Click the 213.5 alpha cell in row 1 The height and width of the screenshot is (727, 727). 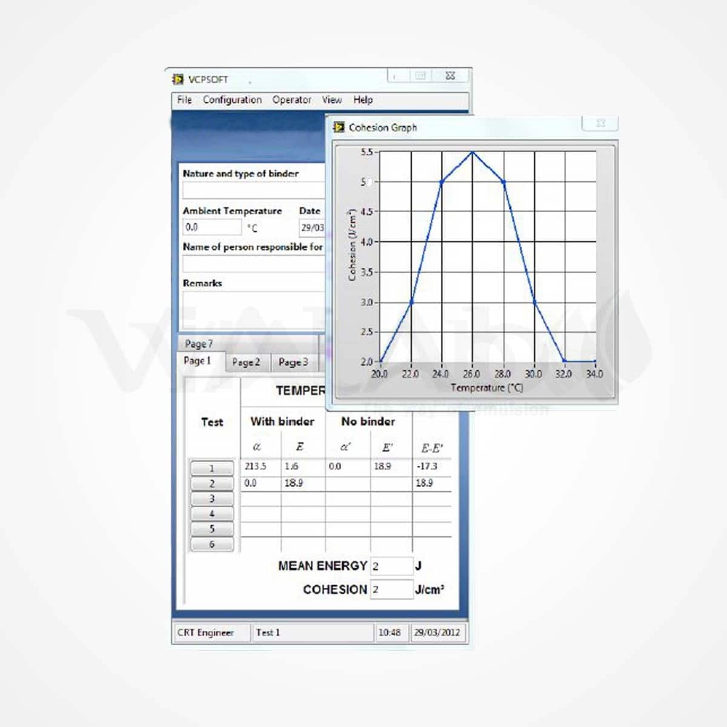click(261, 466)
